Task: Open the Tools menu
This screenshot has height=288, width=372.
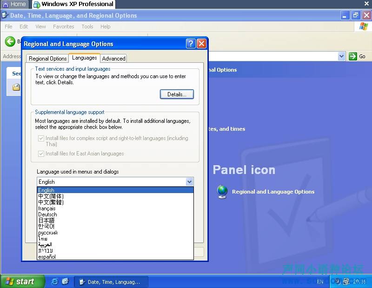Action: click(x=87, y=27)
